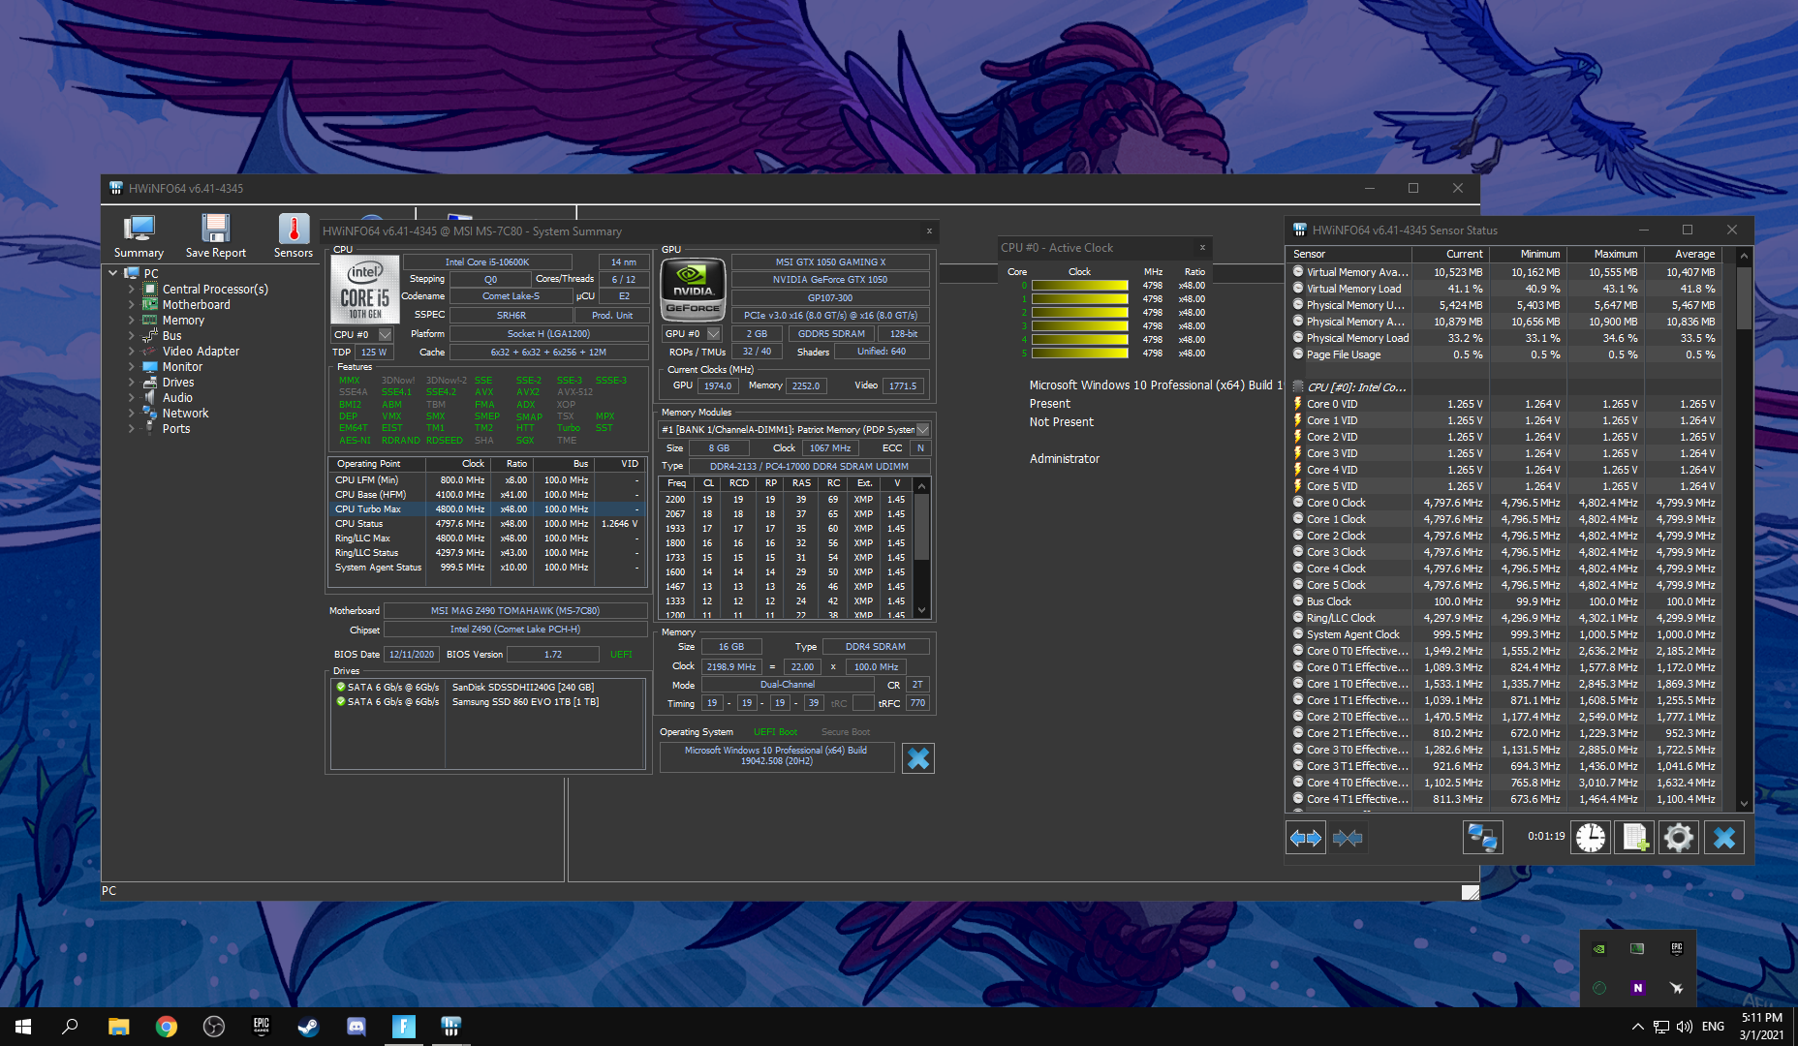Select the SanDisk SDSSDHII240G drive entry

487,688
